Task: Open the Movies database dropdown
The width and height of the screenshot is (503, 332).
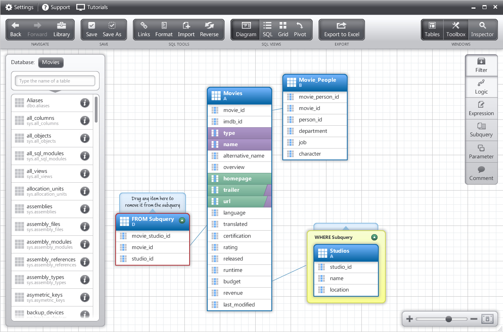Action: 51,62
